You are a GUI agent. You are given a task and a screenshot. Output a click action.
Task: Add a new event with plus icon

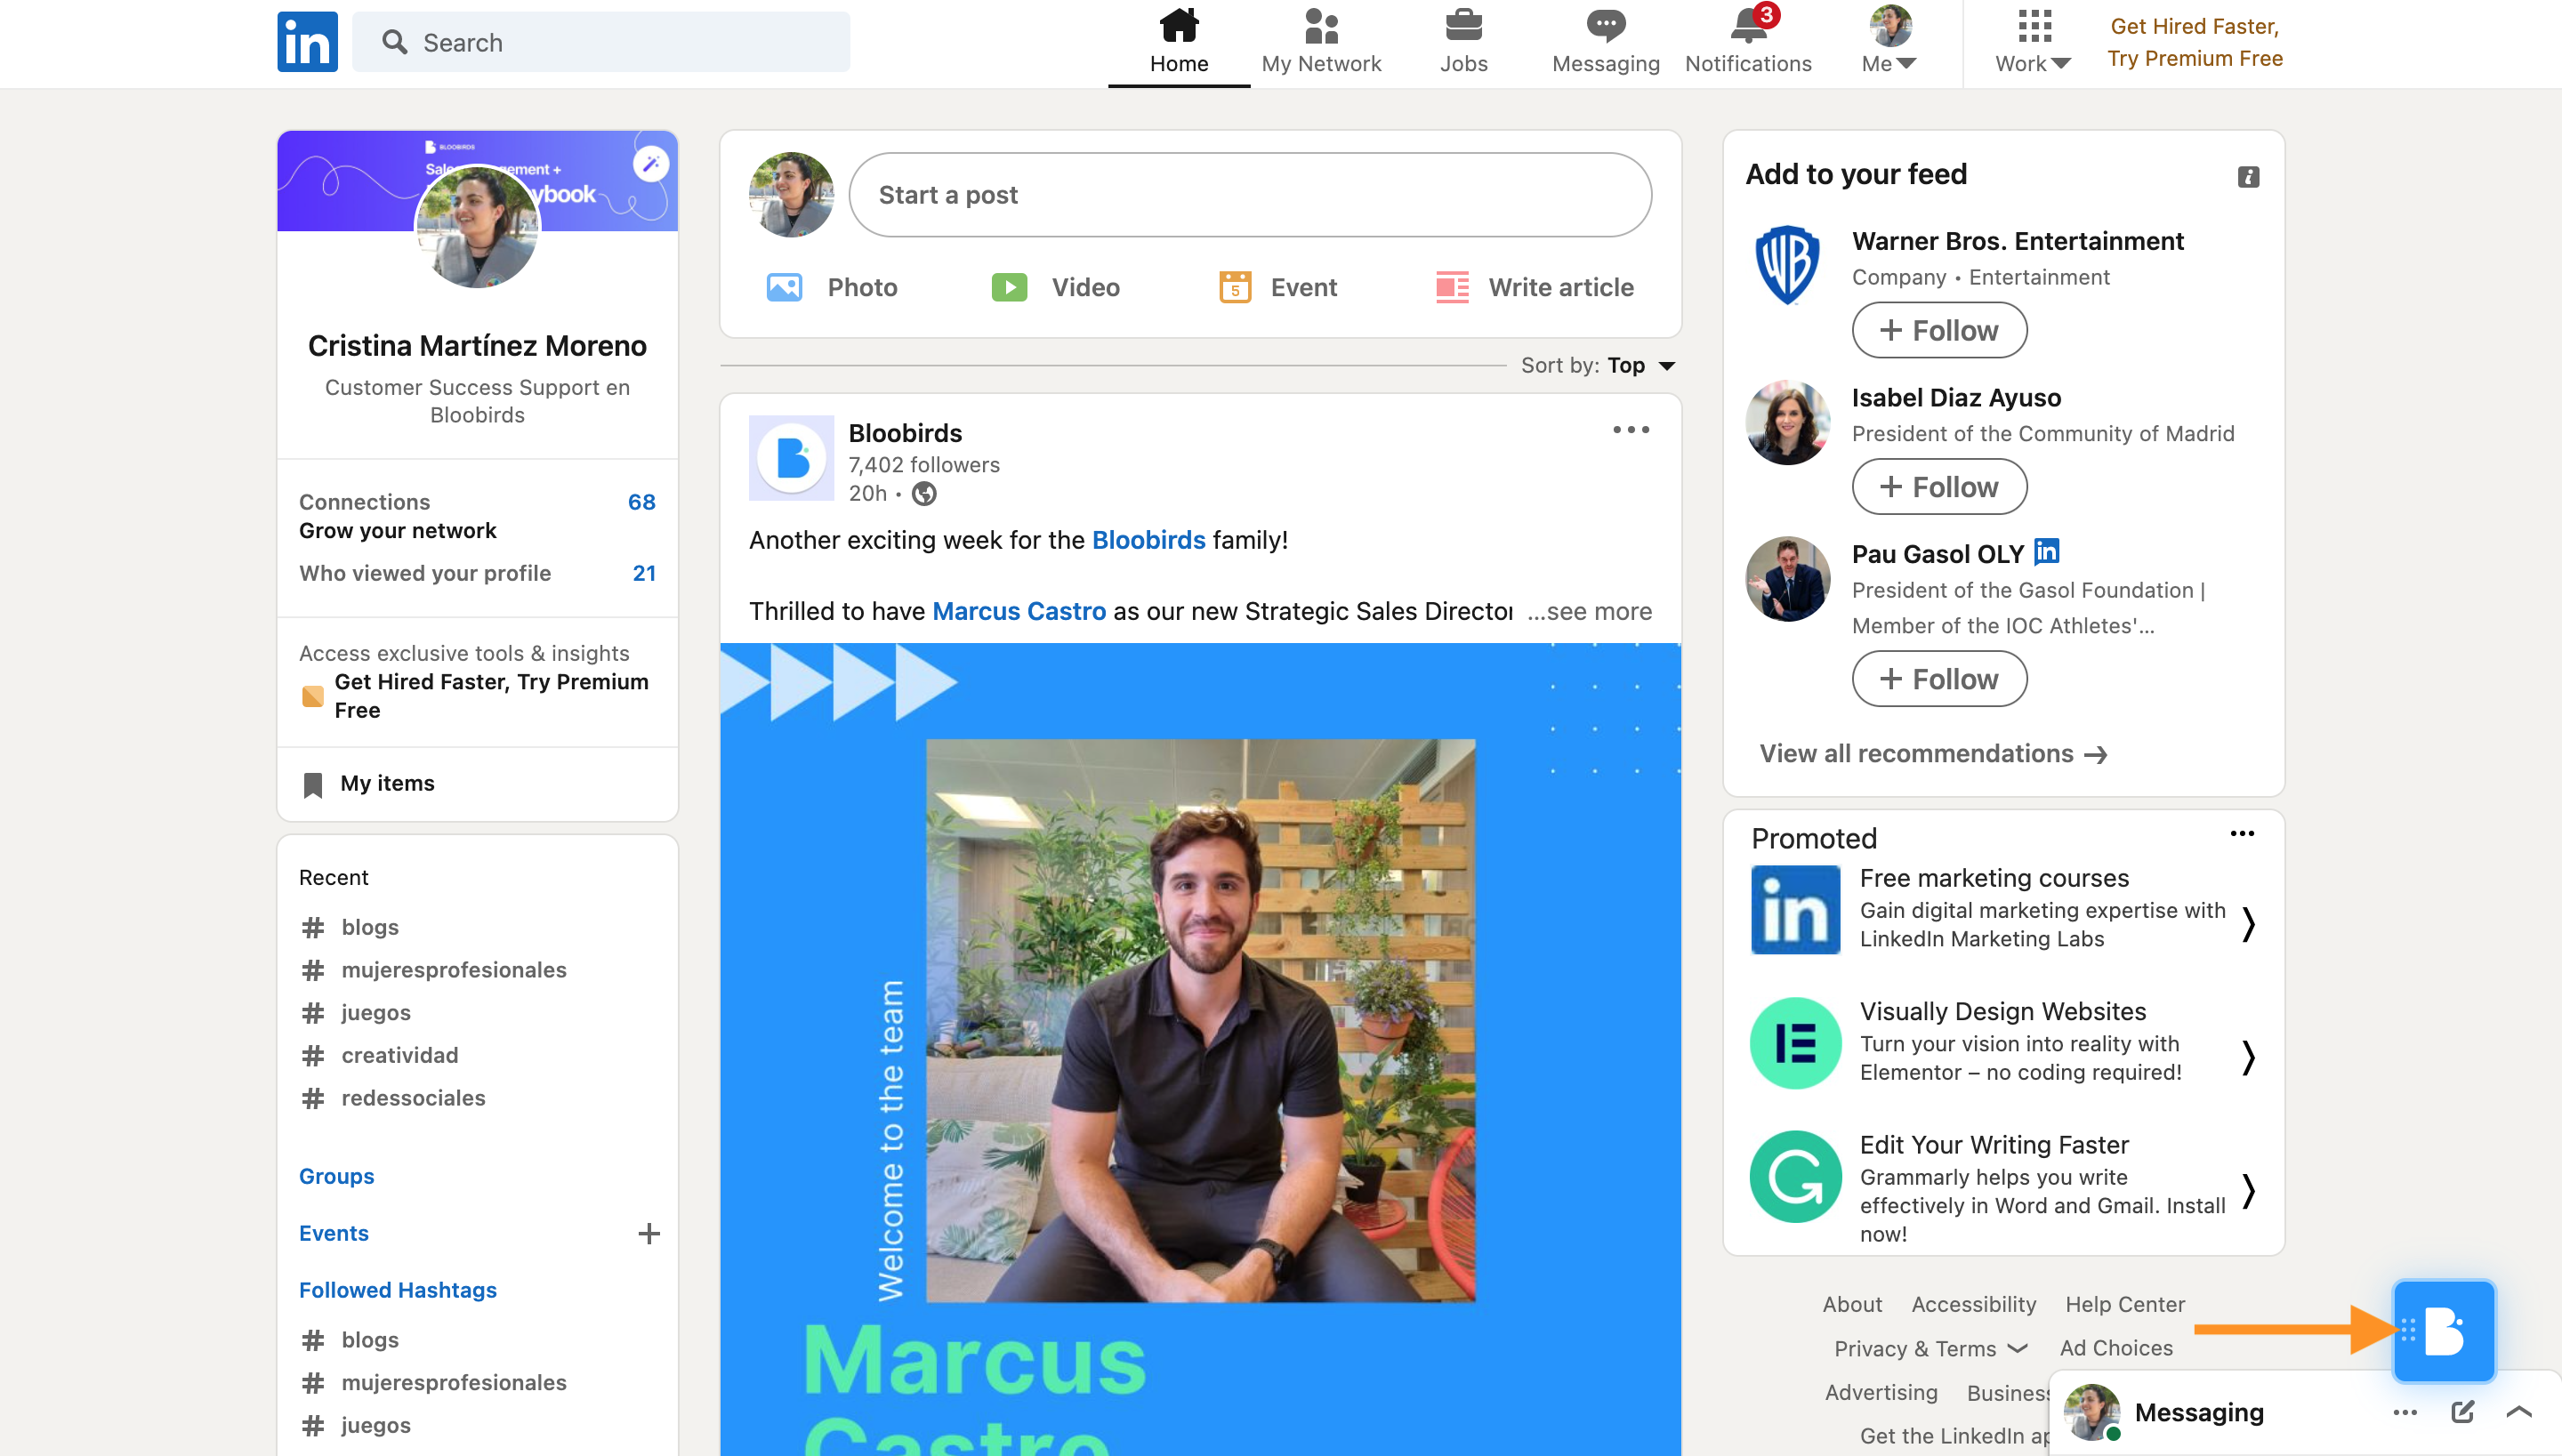[649, 1233]
